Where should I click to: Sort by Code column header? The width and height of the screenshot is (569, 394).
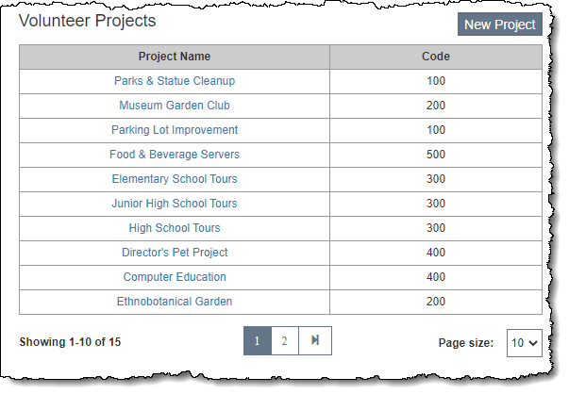click(435, 57)
